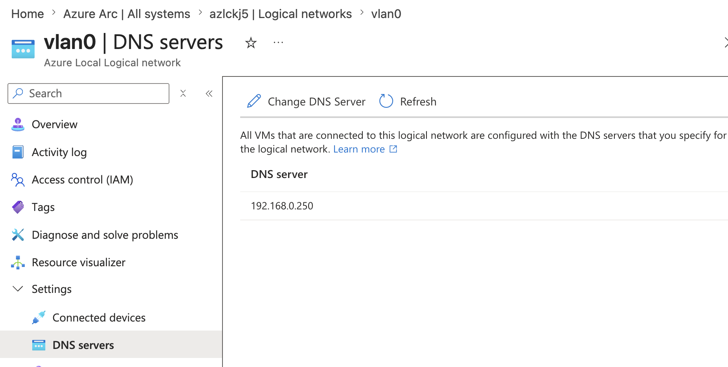Collapse the sidebar with the double chevron
This screenshot has height=367, width=728.
click(x=209, y=93)
